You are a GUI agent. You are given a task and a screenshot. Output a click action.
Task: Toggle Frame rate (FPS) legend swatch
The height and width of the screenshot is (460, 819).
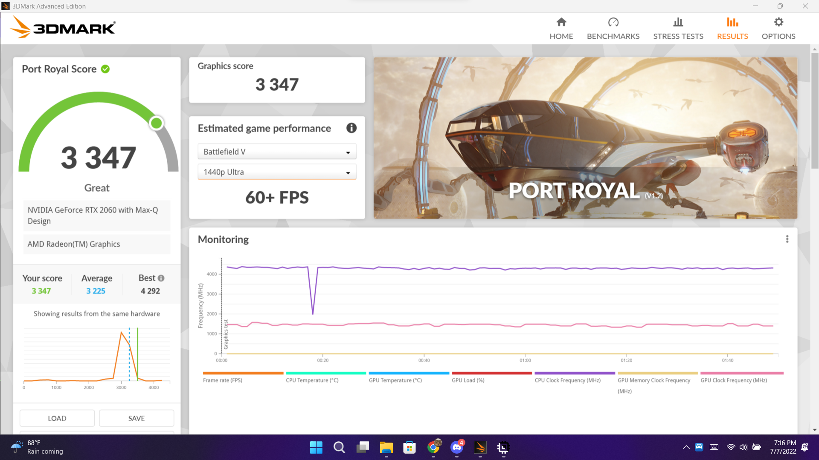coord(243,373)
